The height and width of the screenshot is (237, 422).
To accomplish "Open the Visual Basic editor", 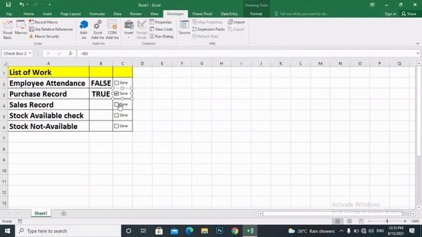I will (x=7, y=30).
